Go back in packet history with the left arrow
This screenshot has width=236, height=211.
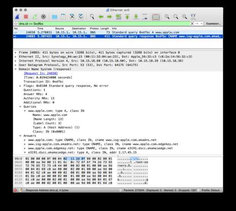coord(101,16)
